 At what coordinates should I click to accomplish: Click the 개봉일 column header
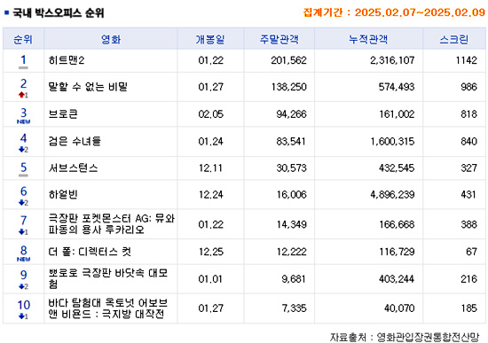[210, 39]
